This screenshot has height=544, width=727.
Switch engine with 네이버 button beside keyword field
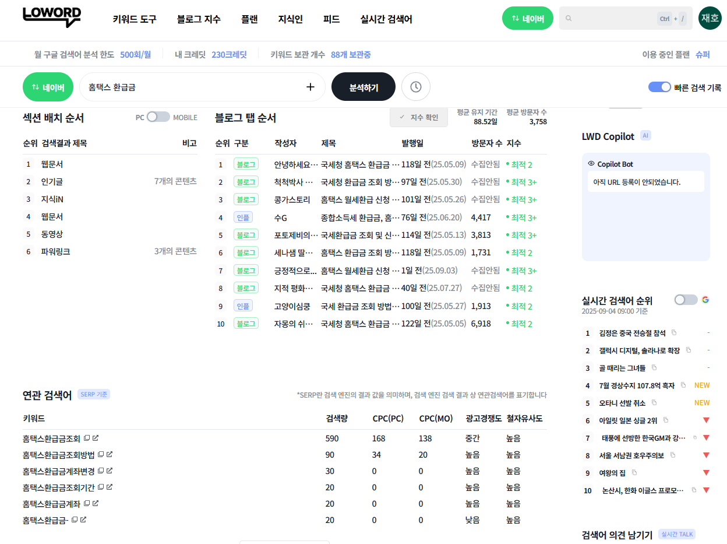coord(48,87)
